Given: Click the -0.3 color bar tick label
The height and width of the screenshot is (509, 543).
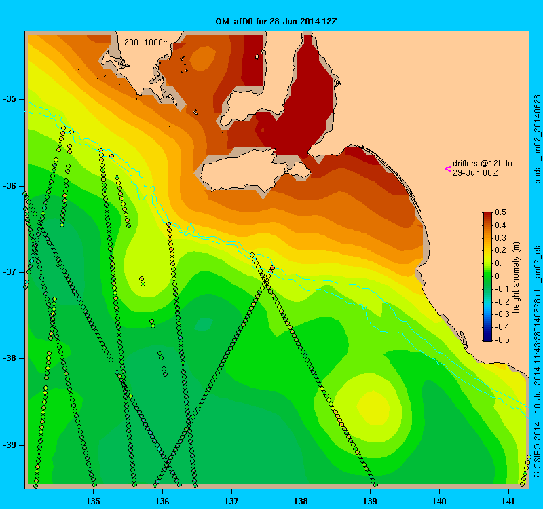Looking at the screenshot, I should (501, 314).
